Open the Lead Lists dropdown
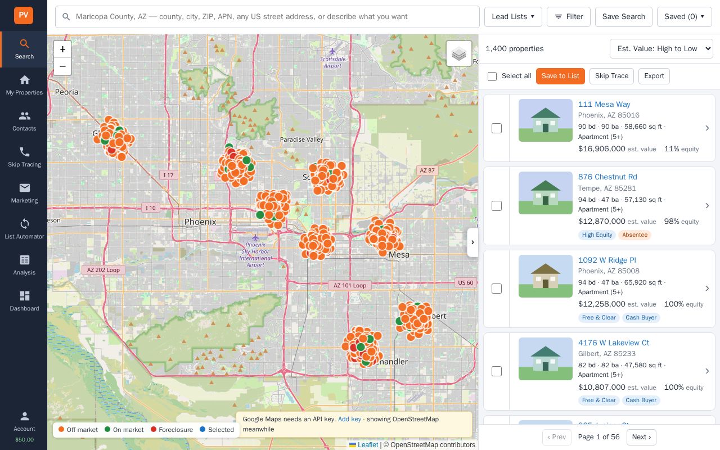 click(x=513, y=17)
